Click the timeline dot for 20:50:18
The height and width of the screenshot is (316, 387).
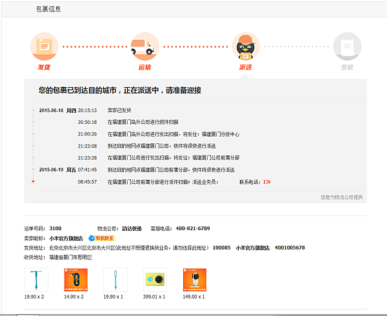tap(33, 122)
